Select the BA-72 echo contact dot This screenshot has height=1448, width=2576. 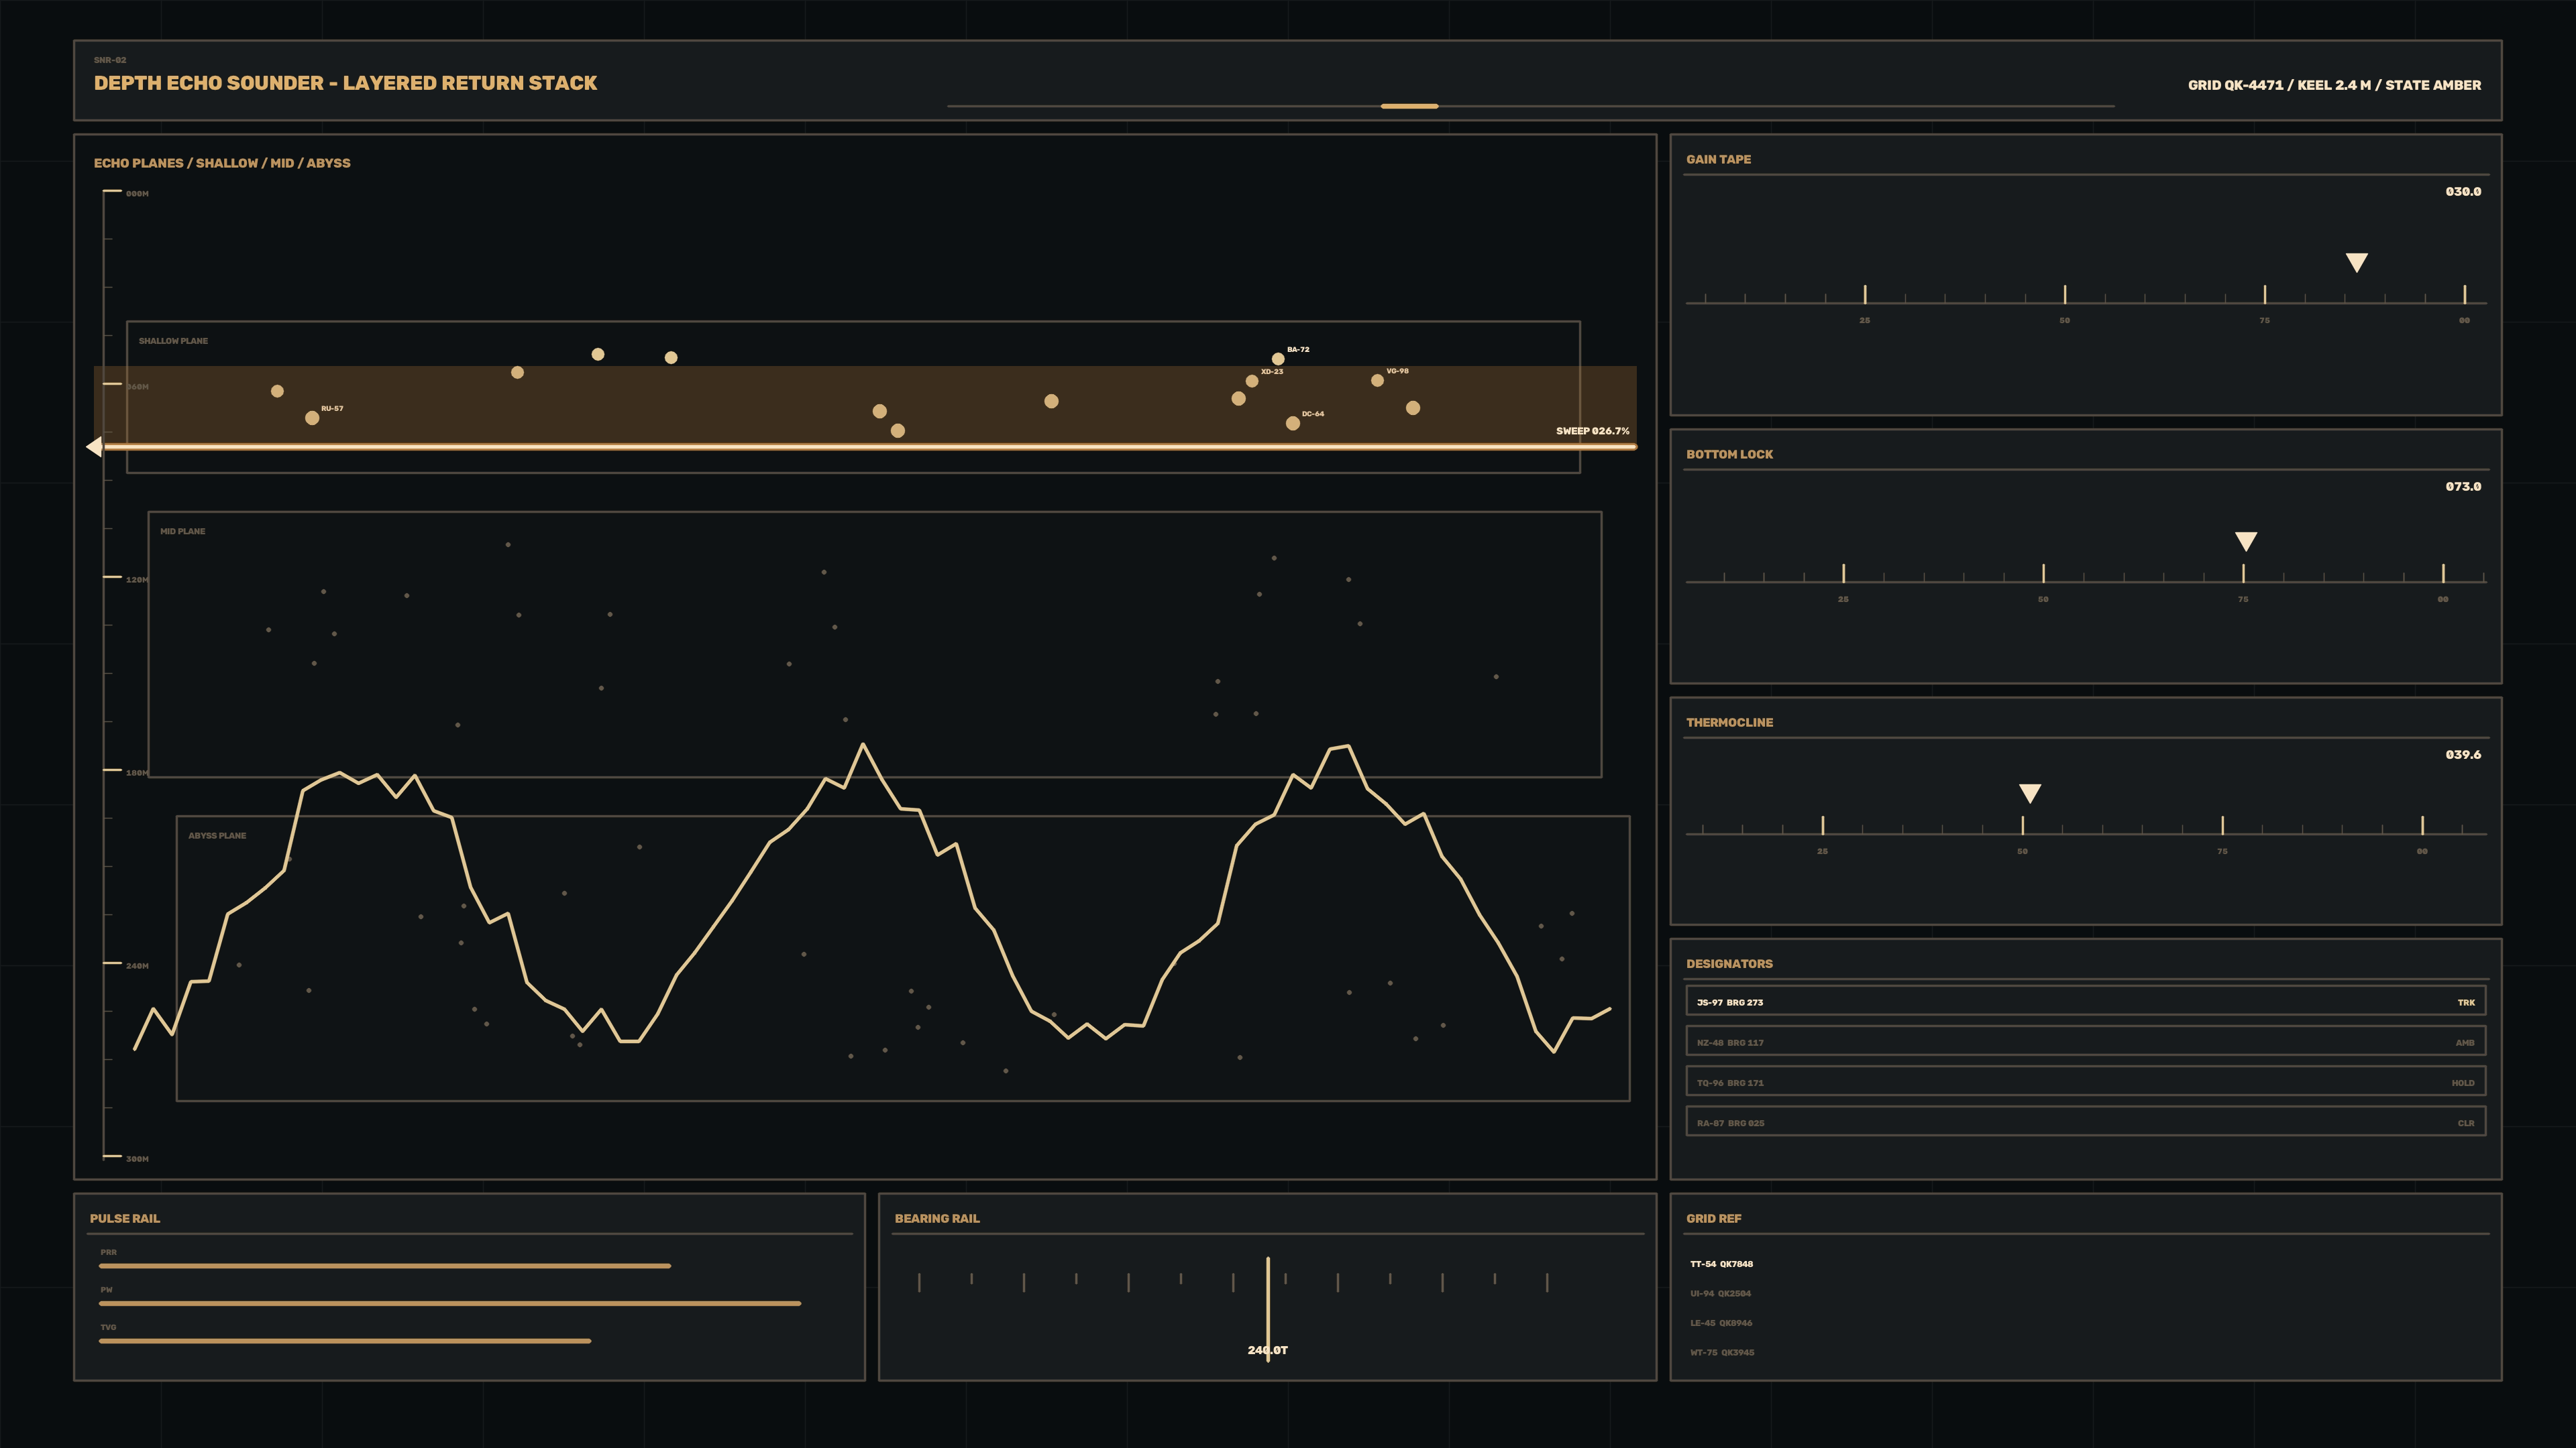[x=1278, y=359]
